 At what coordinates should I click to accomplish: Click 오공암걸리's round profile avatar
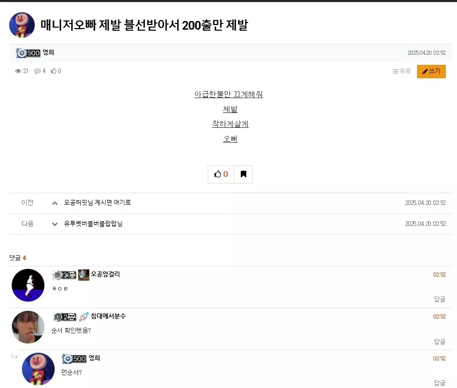28,285
